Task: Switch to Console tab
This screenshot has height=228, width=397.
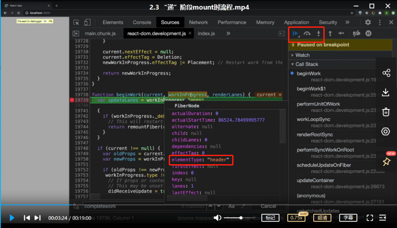Action: click(x=142, y=22)
